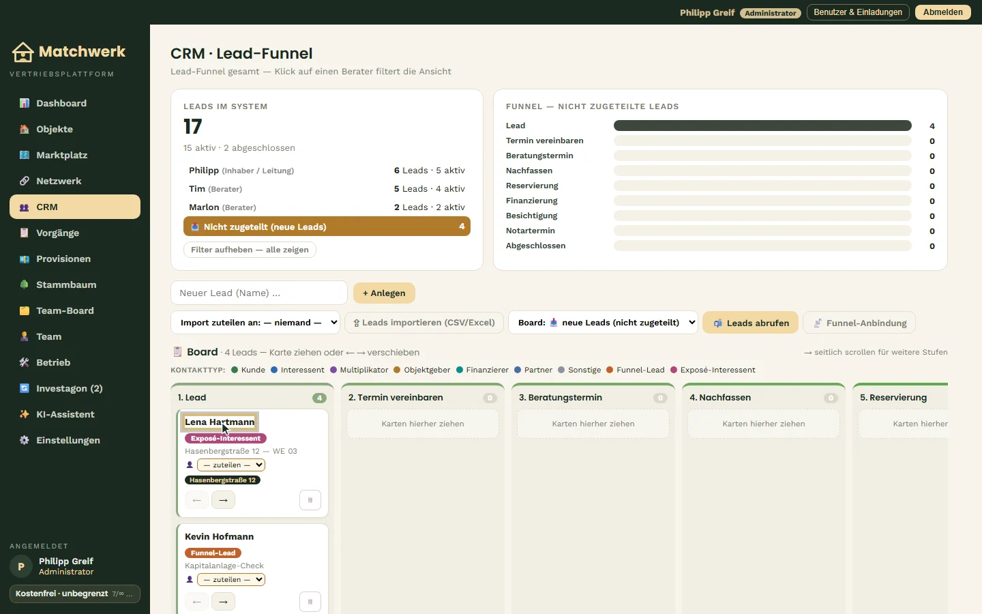Screen dimensions: 982x614
Task: Click the 'Benutzer & Einladungen' button
Action: pyautogui.click(x=858, y=12)
